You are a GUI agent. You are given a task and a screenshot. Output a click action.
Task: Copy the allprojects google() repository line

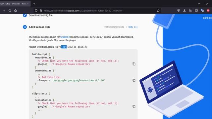coord(134,106)
